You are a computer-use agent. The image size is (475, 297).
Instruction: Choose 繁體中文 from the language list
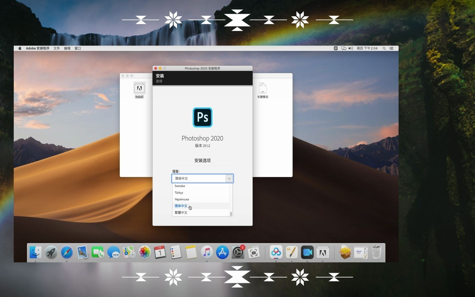point(201,212)
